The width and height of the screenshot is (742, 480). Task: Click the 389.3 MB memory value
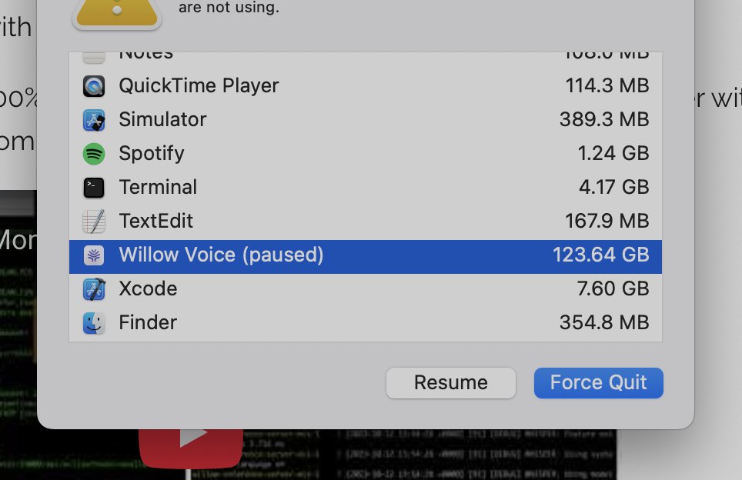[604, 119]
